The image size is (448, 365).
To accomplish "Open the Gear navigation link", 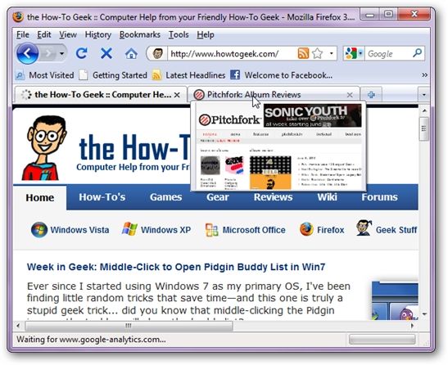I will click(x=218, y=197).
